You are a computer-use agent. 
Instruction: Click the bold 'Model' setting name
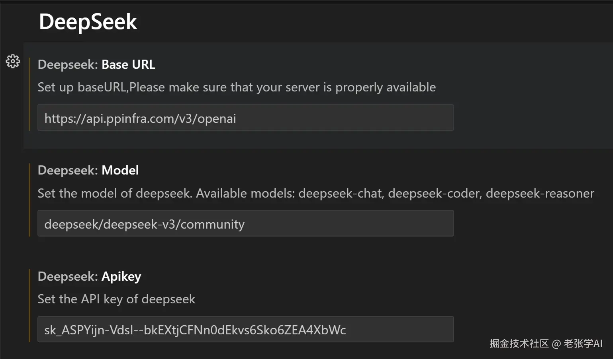pos(120,170)
